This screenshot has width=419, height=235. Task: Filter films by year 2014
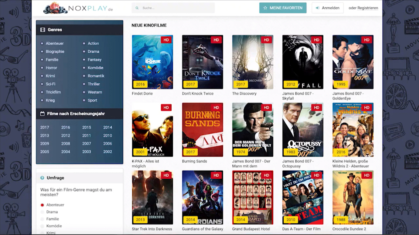coord(108,127)
